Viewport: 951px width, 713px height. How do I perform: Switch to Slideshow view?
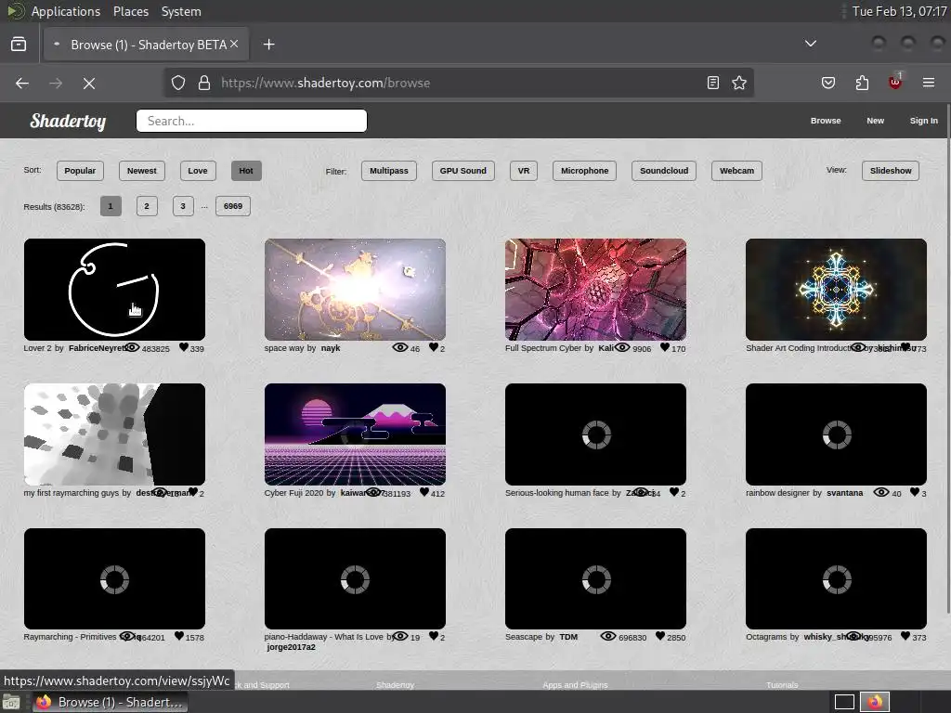point(891,171)
